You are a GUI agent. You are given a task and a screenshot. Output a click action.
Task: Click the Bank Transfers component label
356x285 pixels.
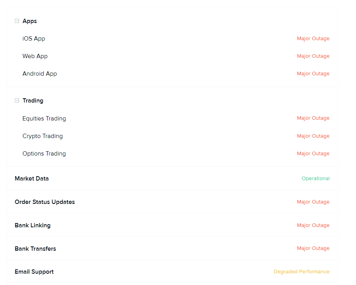(35, 249)
